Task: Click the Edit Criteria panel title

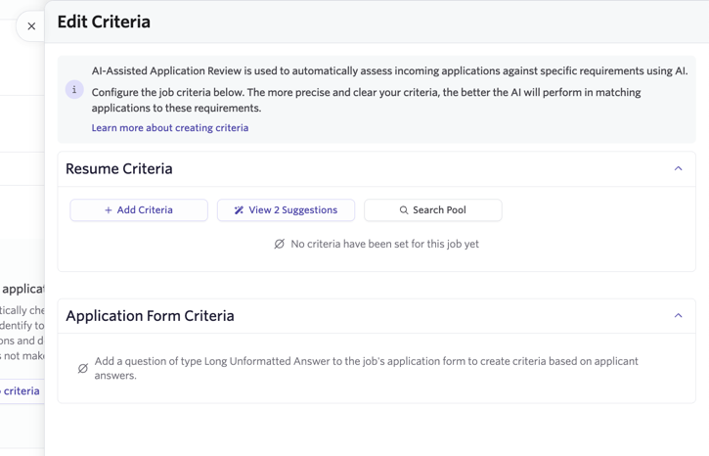Action: (x=104, y=22)
